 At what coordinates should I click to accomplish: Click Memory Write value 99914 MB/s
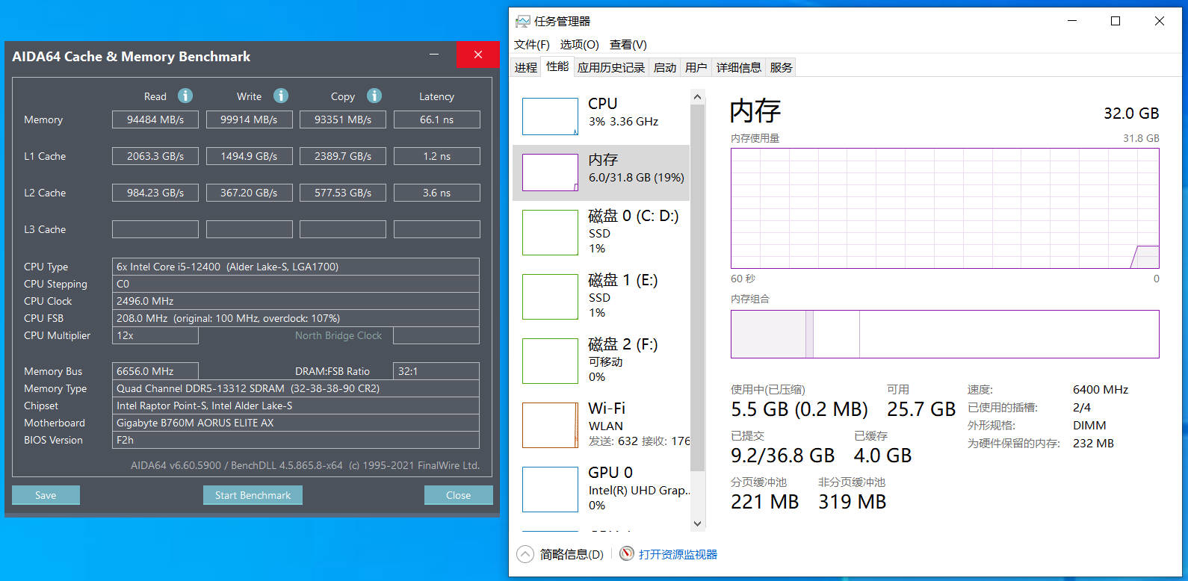249,119
